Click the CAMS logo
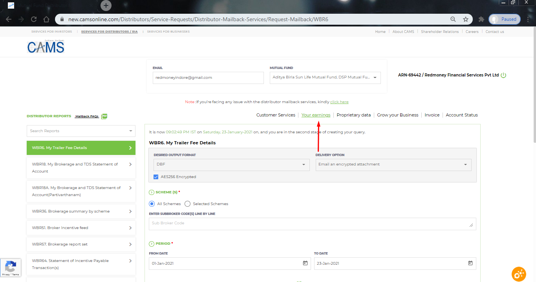Image resolution: width=536 pixels, height=282 pixels. (x=46, y=47)
